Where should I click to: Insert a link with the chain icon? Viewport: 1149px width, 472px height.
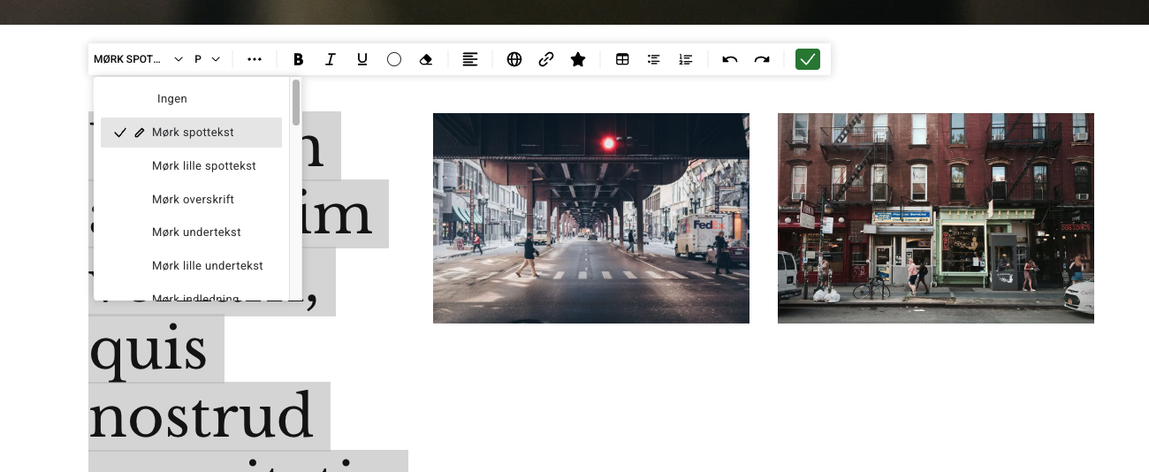[x=546, y=59]
